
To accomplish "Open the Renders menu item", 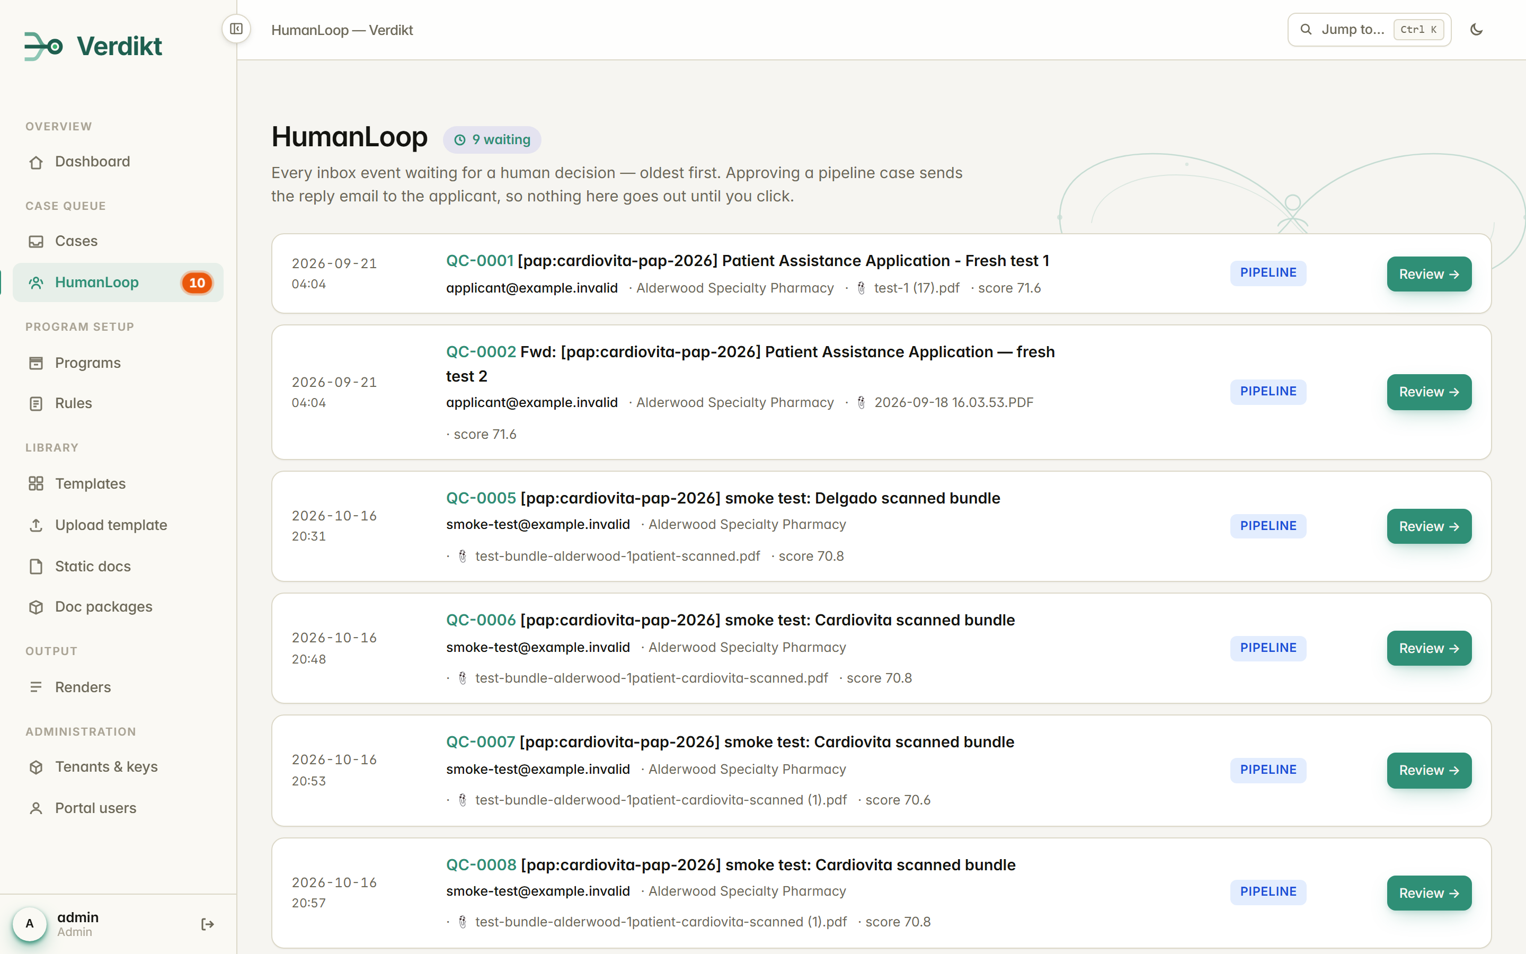I will (118, 687).
